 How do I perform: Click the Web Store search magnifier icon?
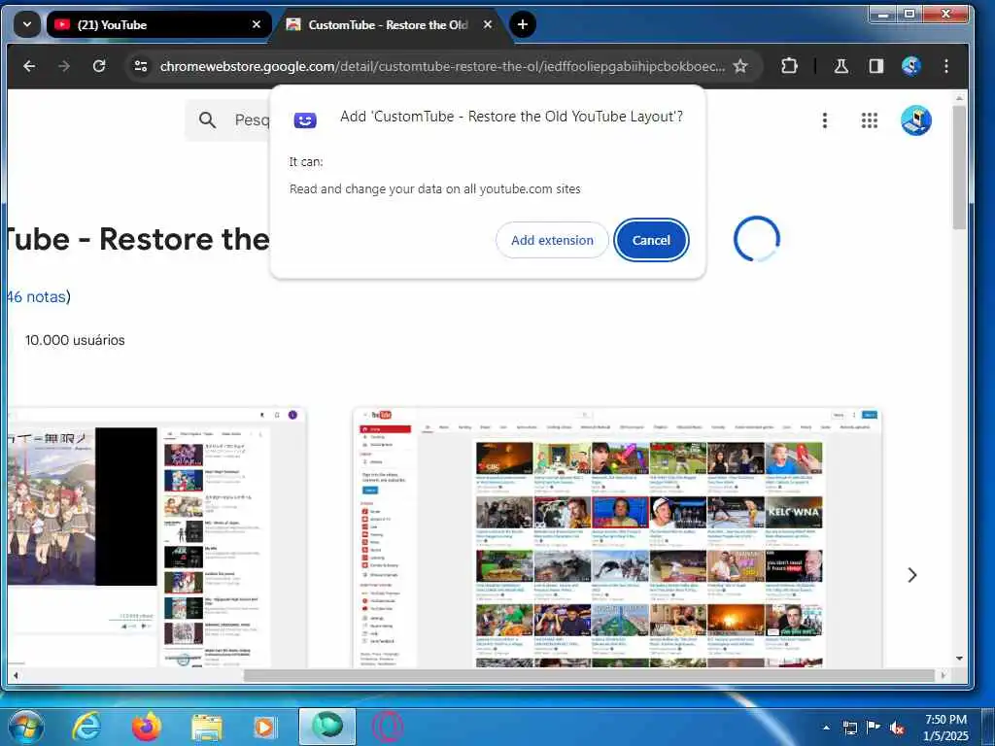click(208, 119)
